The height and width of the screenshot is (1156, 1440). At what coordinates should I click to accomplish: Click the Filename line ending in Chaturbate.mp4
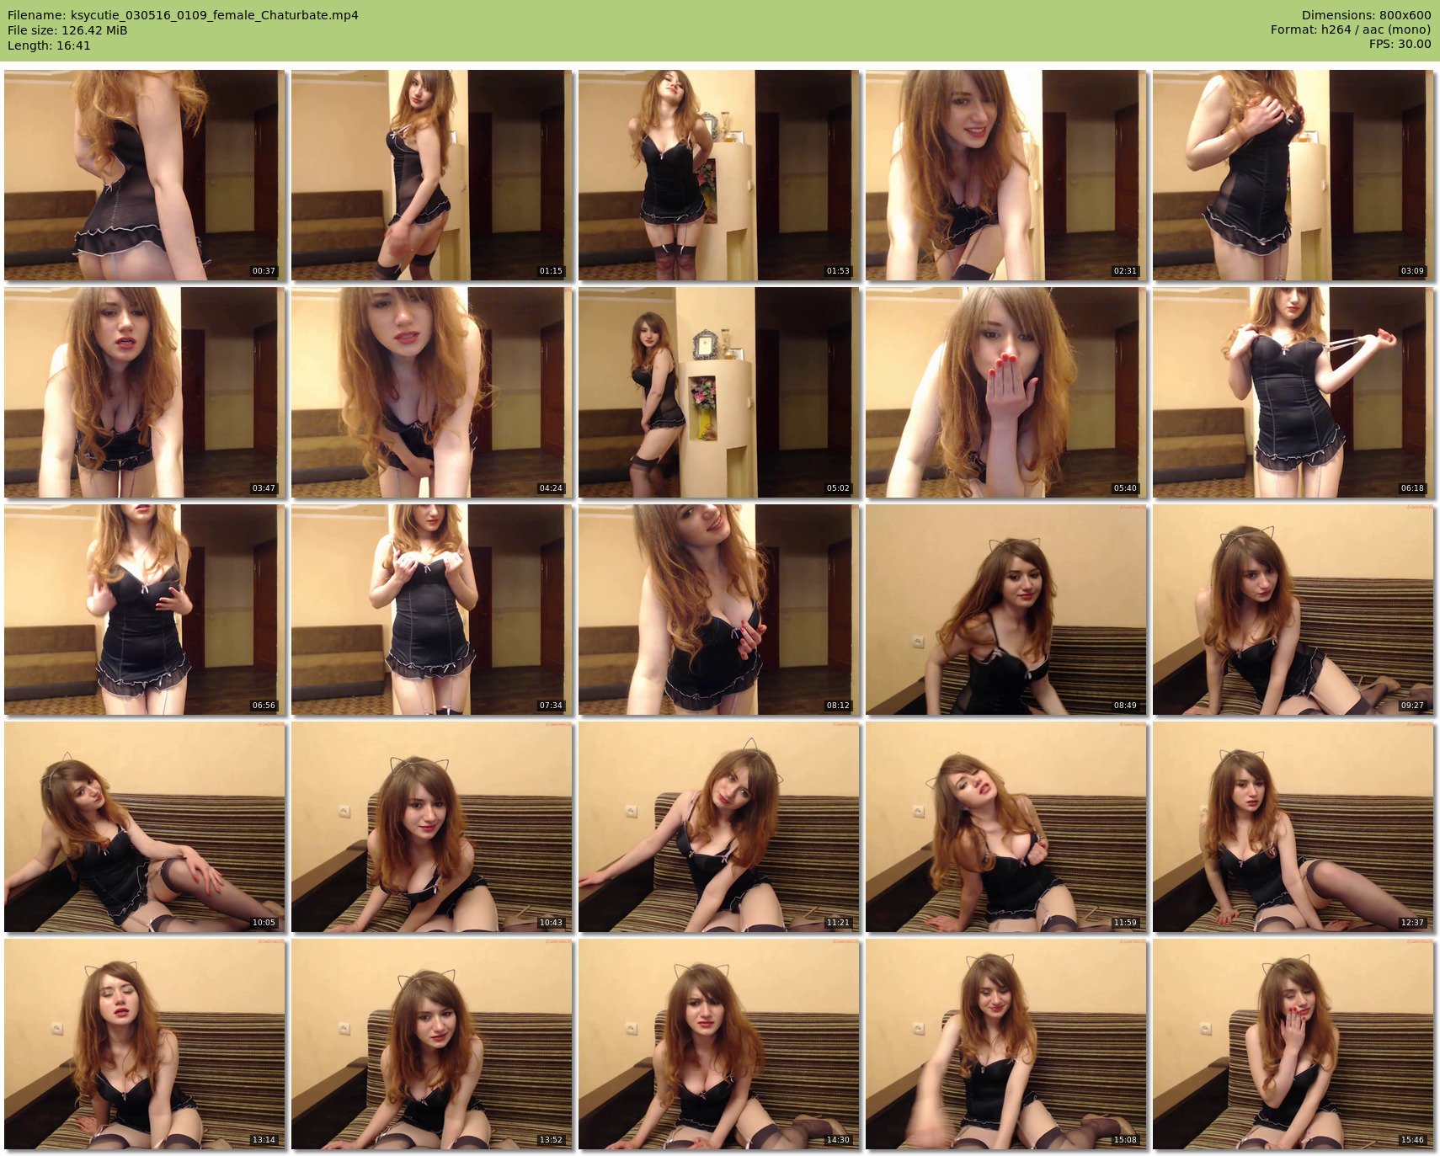pos(183,15)
